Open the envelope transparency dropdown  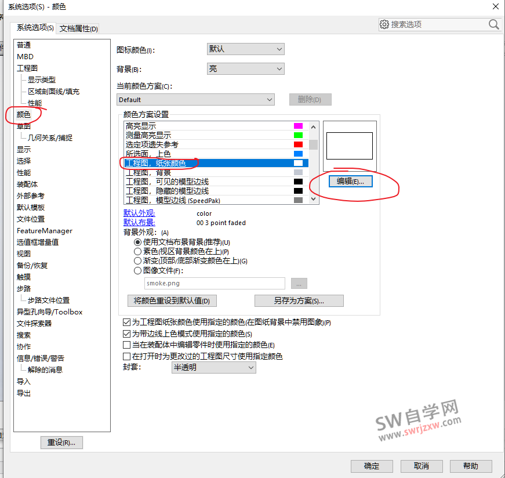213,367
